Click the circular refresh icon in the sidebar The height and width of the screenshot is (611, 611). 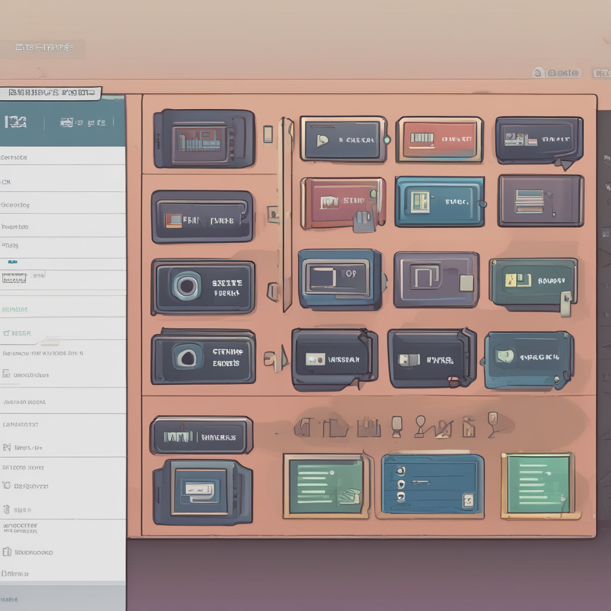coord(7,485)
